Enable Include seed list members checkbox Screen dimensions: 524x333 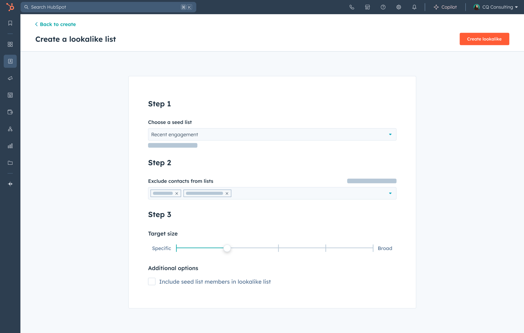click(152, 282)
